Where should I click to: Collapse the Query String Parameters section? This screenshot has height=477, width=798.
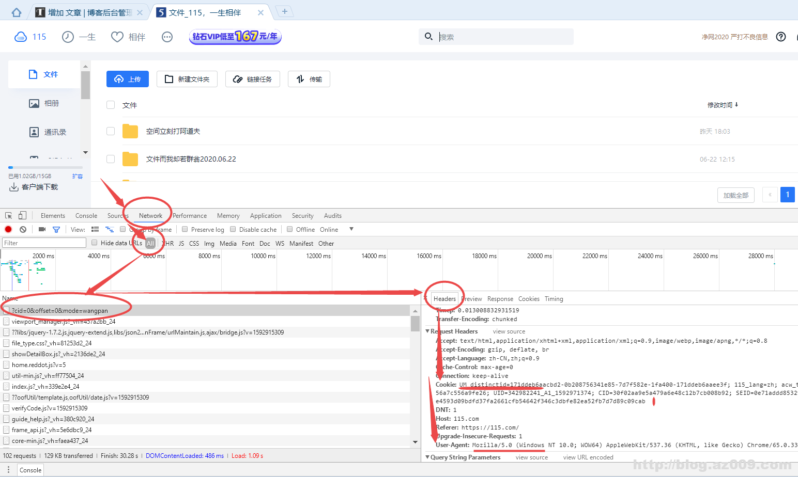[427, 457]
